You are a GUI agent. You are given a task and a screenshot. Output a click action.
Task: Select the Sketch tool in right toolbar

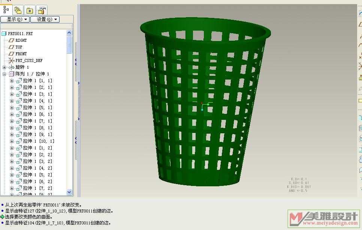point(361,14)
